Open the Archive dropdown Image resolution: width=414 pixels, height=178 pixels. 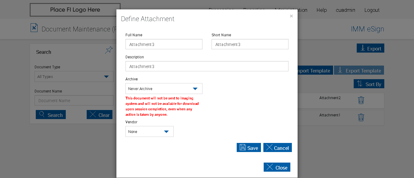[x=164, y=89]
